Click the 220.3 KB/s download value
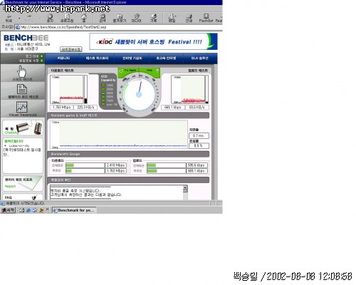The width and height of the screenshot is (356, 285). [85, 108]
